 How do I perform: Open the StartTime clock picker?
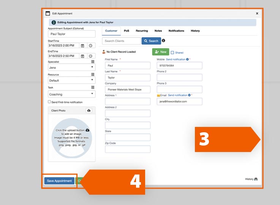tap(90, 46)
